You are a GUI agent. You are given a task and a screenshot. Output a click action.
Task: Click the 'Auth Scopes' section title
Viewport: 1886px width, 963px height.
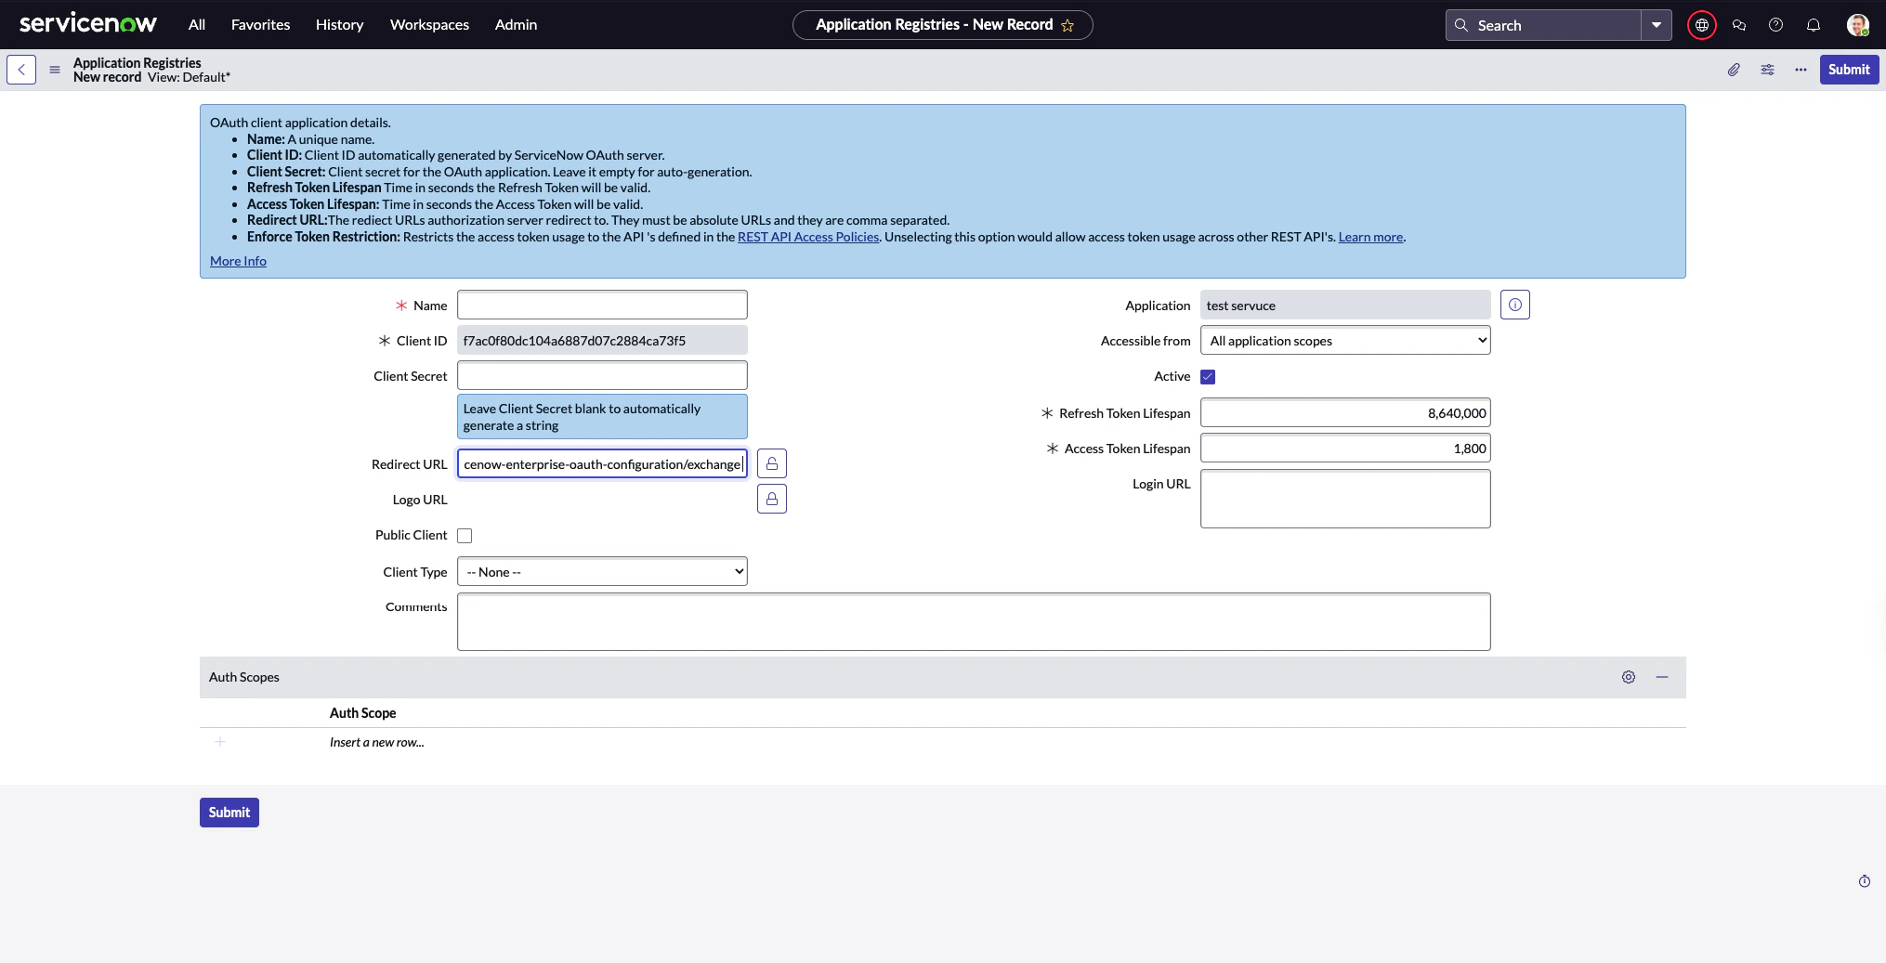pyautogui.click(x=243, y=677)
